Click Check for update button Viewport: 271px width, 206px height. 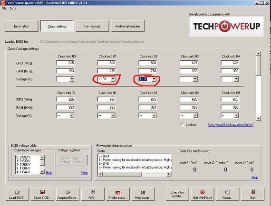[x=177, y=194]
